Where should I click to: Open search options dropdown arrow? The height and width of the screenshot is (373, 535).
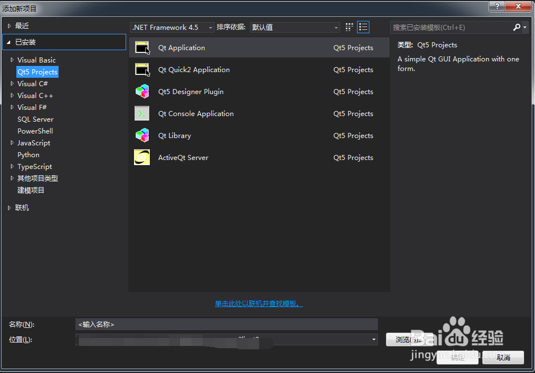click(525, 27)
